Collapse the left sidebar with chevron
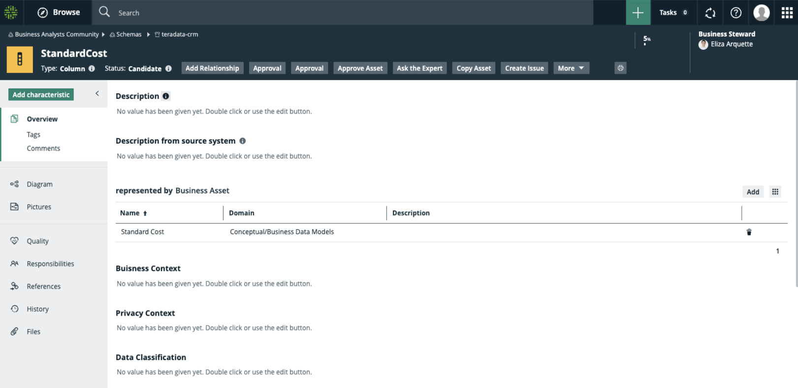Image resolution: width=798 pixels, height=388 pixels. coord(97,93)
